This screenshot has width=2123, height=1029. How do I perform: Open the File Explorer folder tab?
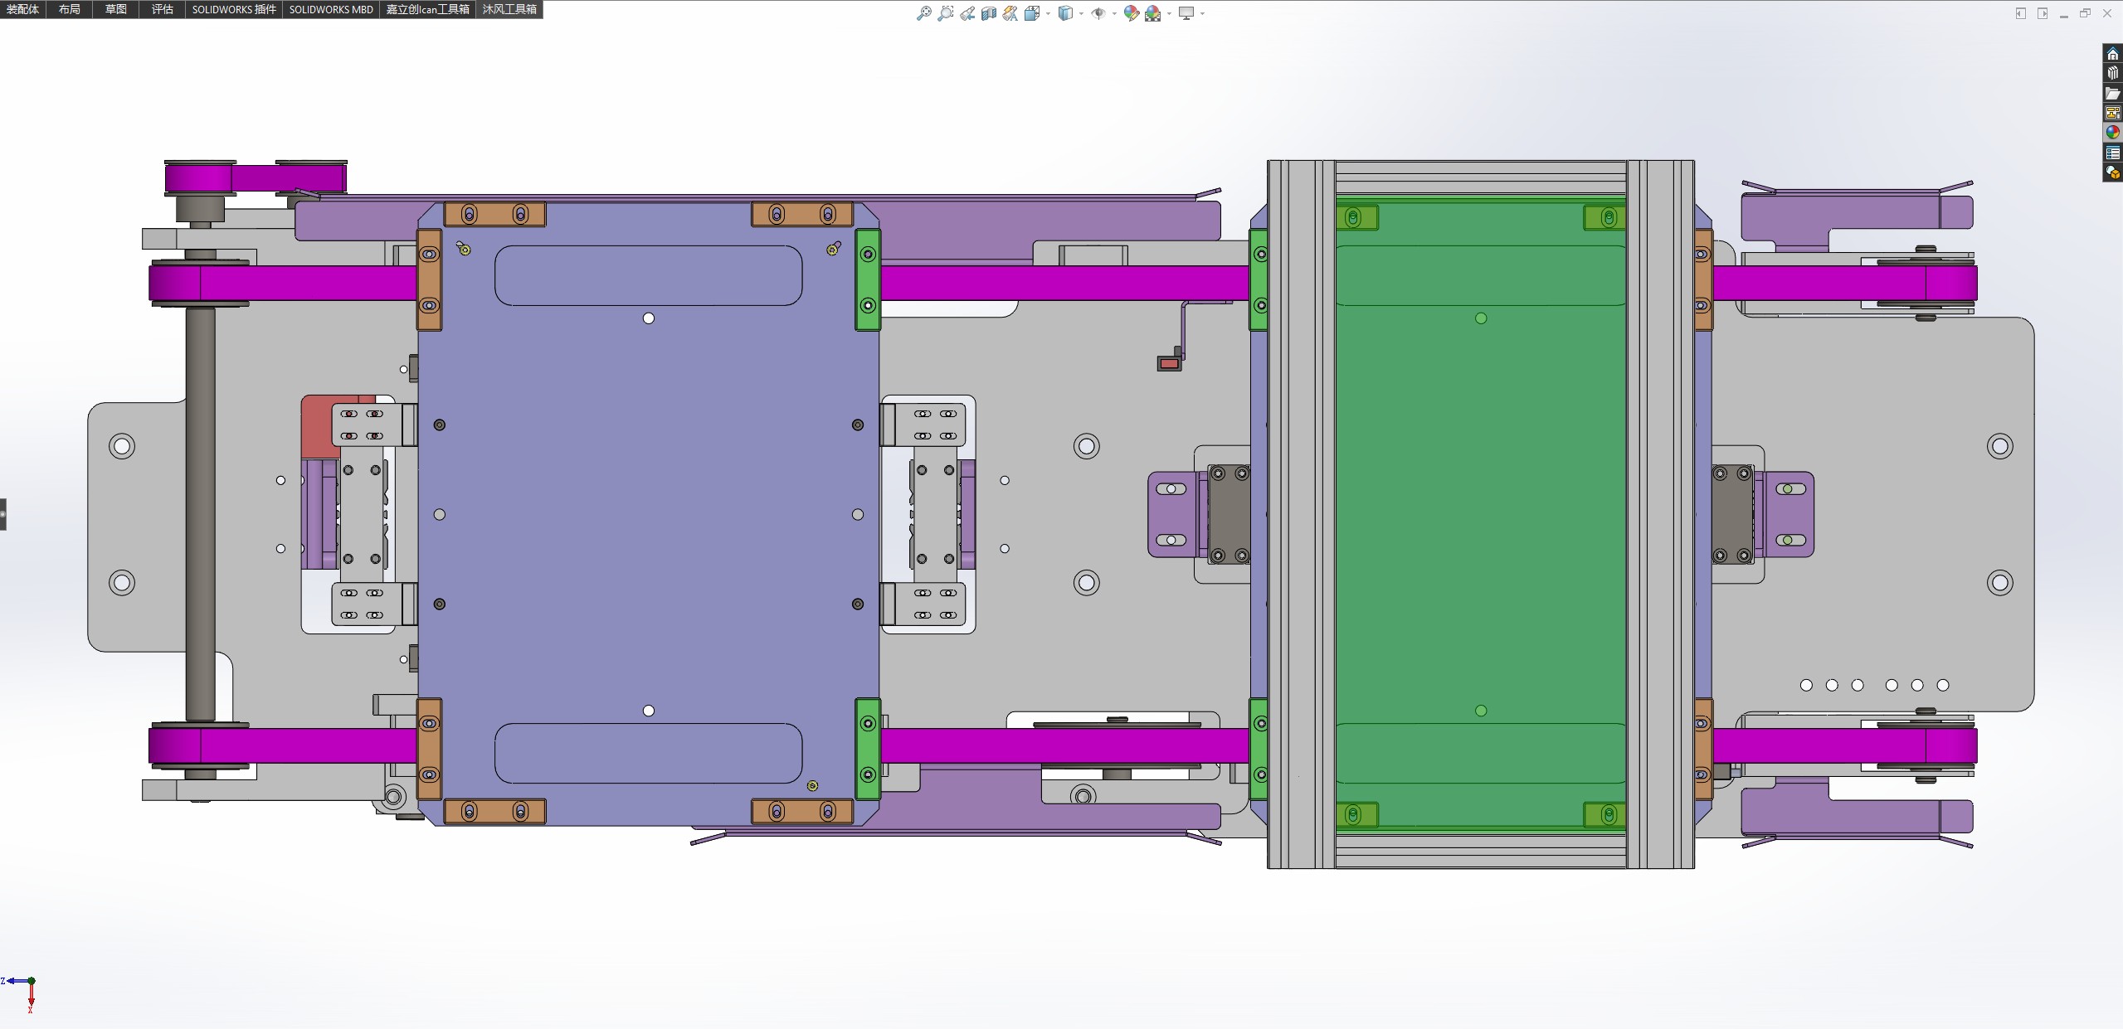click(x=2112, y=93)
